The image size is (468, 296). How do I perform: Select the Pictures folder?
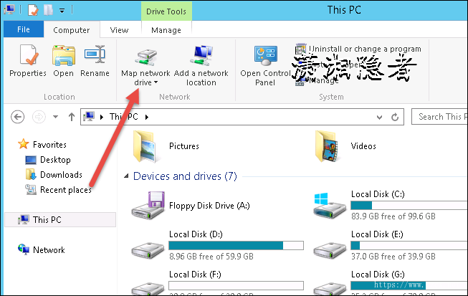(166, 146)
